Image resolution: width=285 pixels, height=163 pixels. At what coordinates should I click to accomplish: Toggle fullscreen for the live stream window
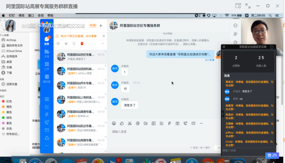tap(248, 6)
